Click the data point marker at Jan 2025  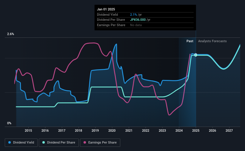coord(196,55)
